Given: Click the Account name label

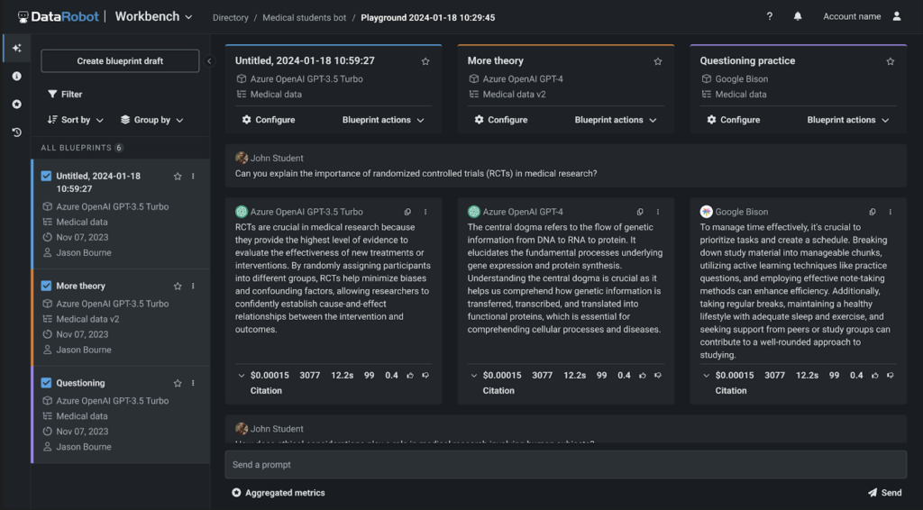Looking at the screenshot, I should point(852,16).
